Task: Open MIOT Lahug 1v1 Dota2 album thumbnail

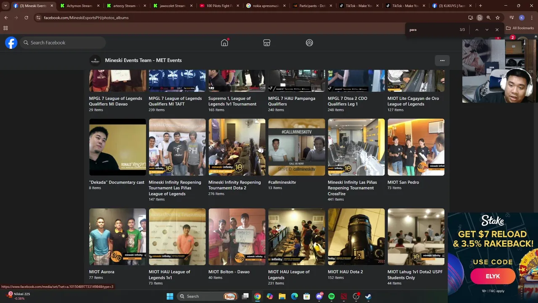Action: pyautogui.click(x=416, y=237)
